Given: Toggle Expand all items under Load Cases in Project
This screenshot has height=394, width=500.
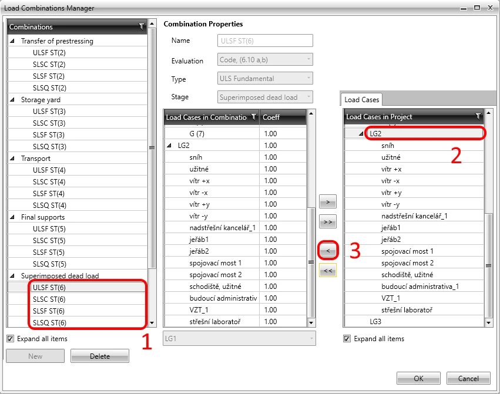Looking at the screenshot, I should tap(347, 339).
